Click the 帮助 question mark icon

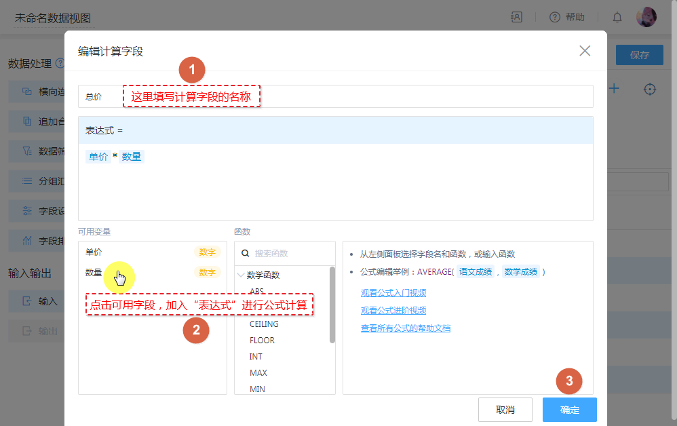tap(555, 18)
